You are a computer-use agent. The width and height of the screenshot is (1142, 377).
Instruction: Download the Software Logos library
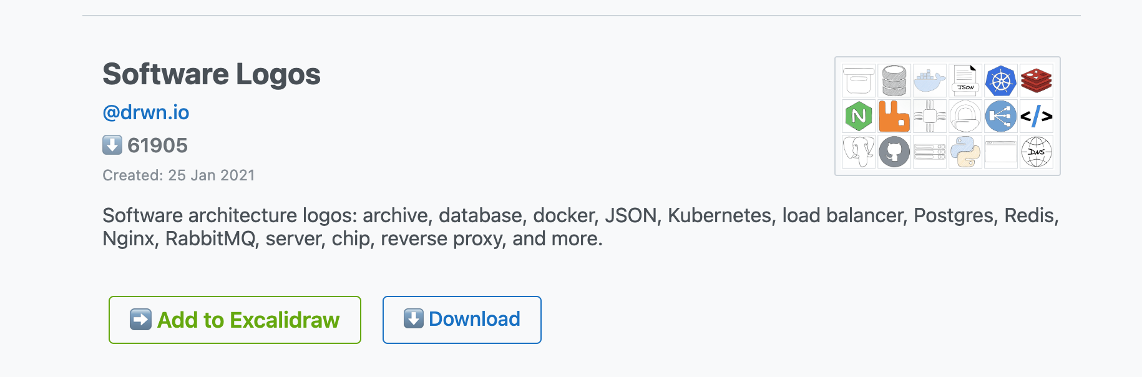[x=462, y=320]
